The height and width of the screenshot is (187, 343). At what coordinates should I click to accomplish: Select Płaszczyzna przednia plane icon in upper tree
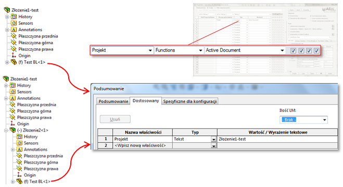click(x=14, y=36)
